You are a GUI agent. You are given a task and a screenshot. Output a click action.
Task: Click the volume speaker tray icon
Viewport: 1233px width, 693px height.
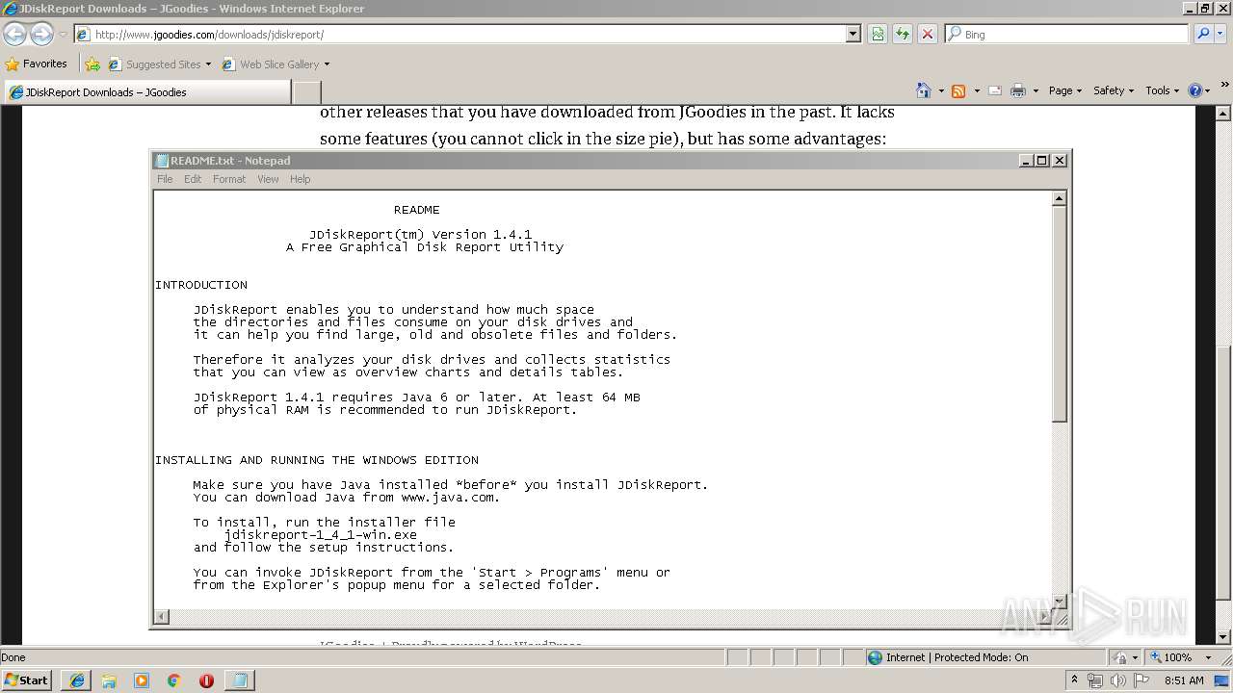pos(1118,680)
